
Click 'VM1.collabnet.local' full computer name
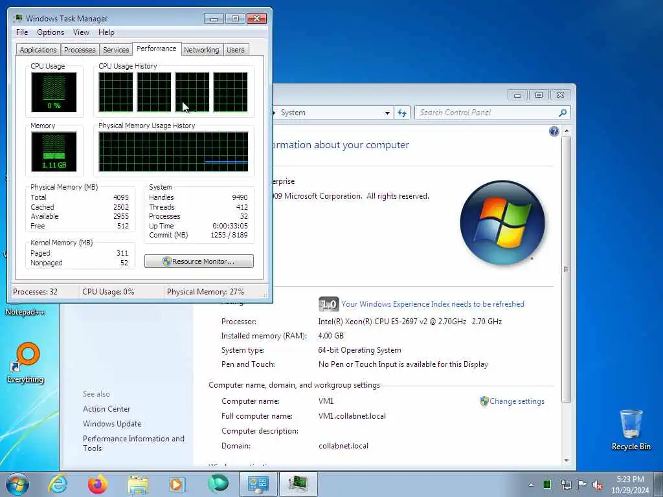352,416
